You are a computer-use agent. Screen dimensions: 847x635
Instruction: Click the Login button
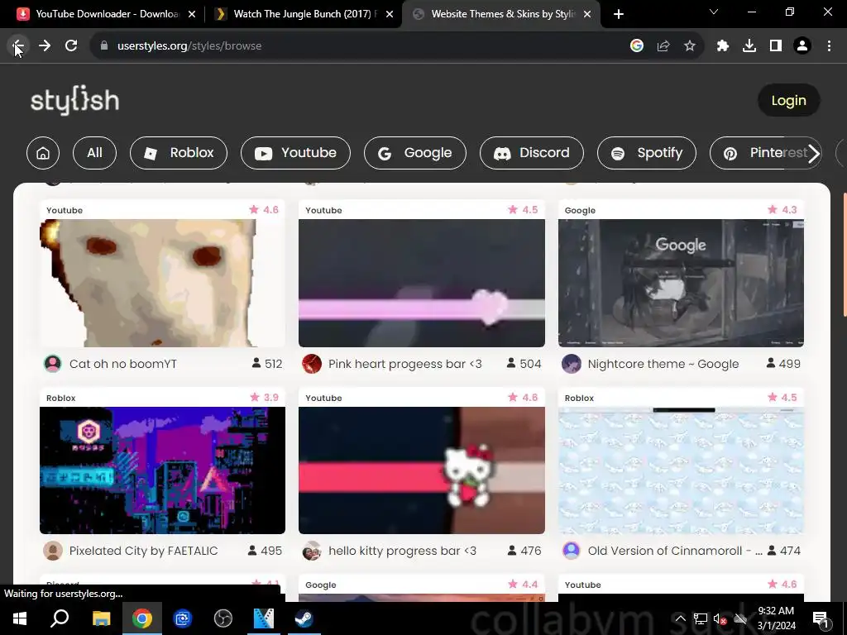coord(788,100)
